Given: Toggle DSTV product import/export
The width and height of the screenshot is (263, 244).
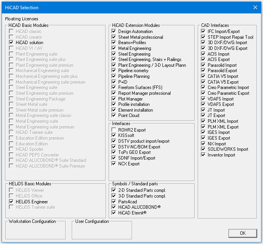Looking at the screenshot, I should pyautogui.click(x=114, y=141).
